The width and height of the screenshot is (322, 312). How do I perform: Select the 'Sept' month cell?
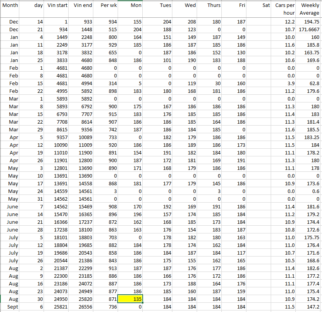(x=12, y=307)
